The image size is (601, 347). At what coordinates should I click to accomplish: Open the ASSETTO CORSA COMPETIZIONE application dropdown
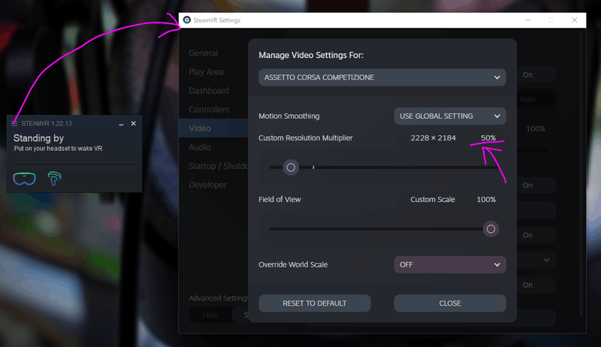point(382,77)
